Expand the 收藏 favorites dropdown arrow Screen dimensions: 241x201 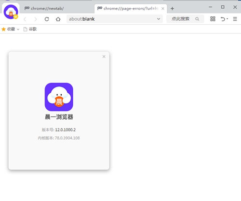[18, 29]
